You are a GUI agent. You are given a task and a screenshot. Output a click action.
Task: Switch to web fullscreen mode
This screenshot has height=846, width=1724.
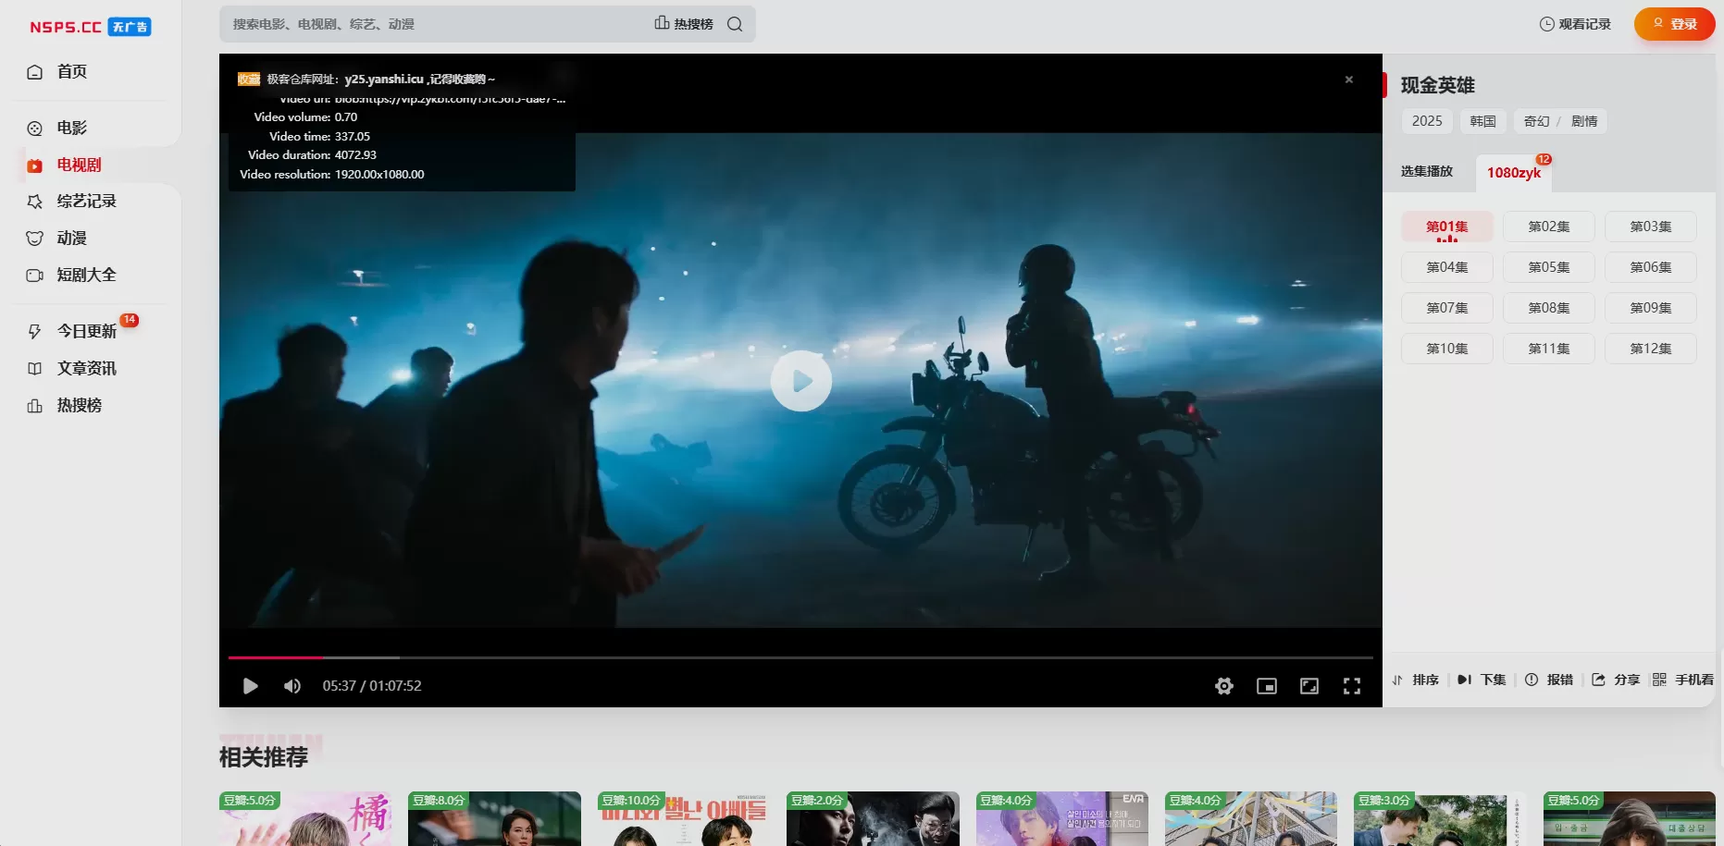[x=1309, y=686]
